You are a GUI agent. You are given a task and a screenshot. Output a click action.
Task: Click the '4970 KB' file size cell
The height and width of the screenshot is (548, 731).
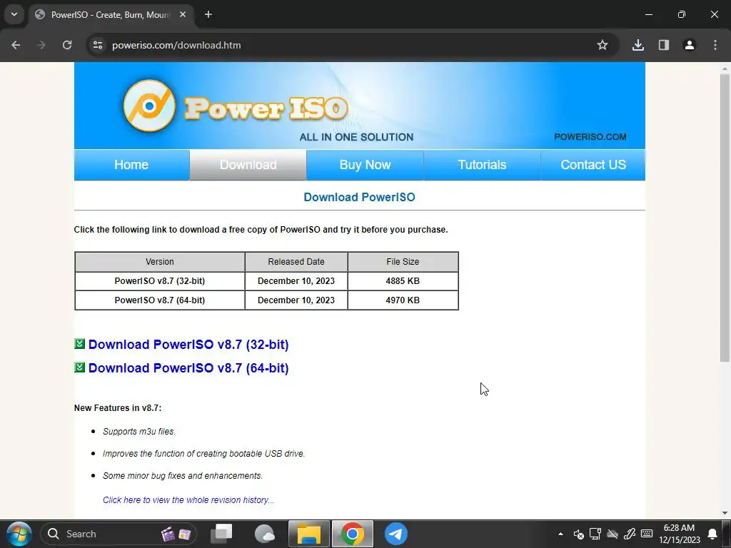tap(403, 300)
